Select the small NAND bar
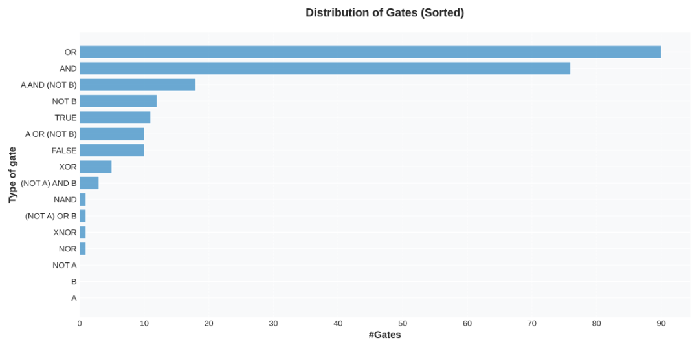This screenshot has width=699, height=349. pyautogui.click(x=83, y=200)
